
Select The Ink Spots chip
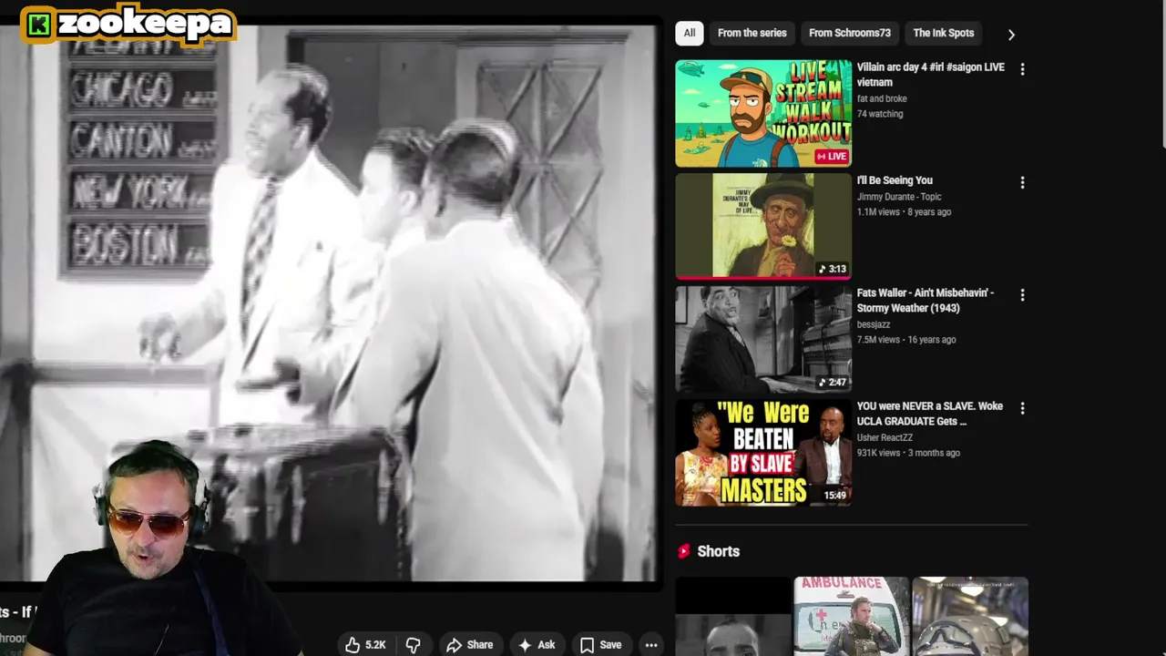944,33
